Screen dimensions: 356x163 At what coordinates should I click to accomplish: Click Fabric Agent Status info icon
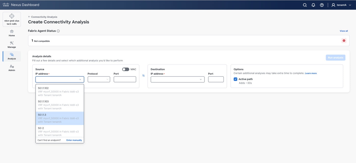click(x=58, y=31)
